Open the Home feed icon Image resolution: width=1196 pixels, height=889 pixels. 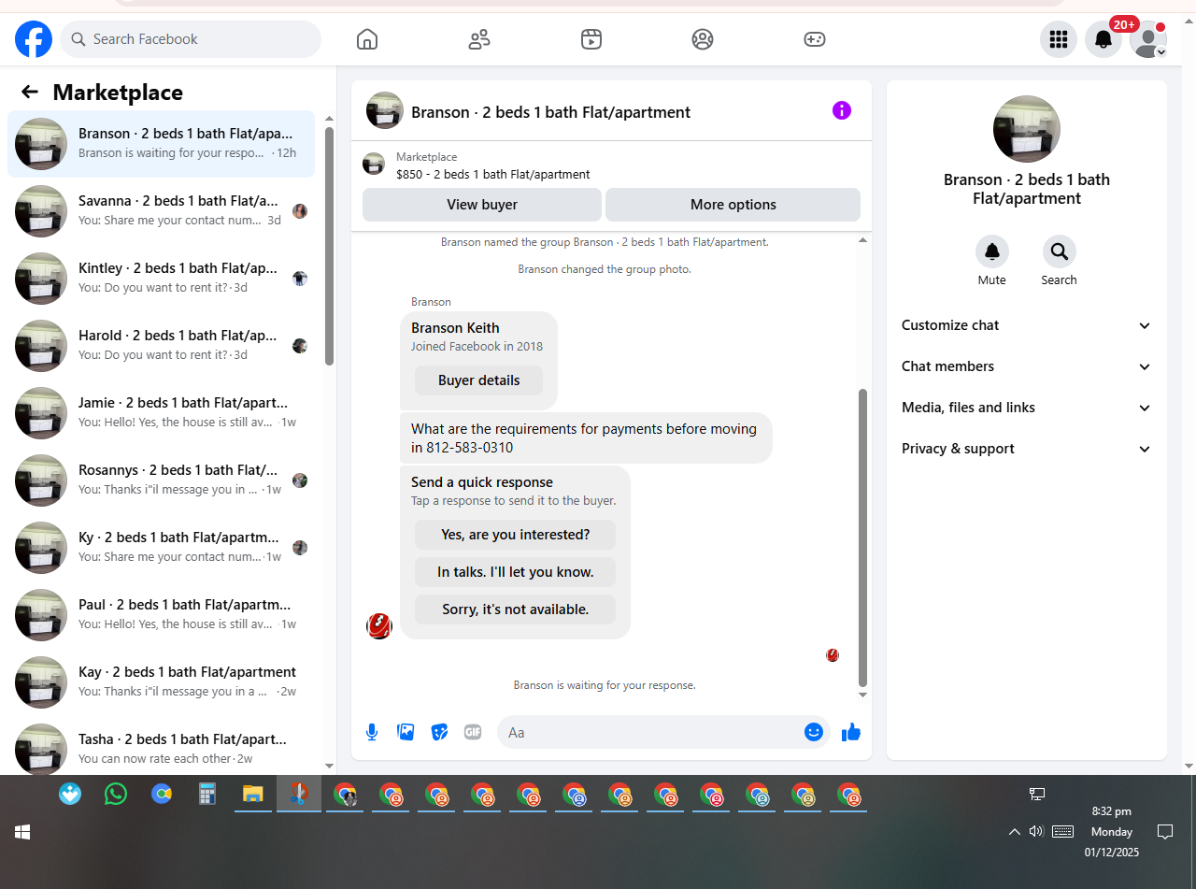[x=367, y=39]
